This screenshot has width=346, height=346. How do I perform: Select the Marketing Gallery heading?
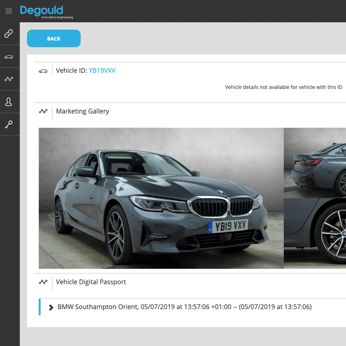point(82,112)
